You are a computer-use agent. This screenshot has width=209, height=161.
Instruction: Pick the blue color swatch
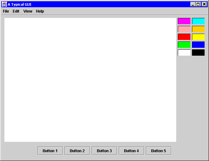[198, 45]
